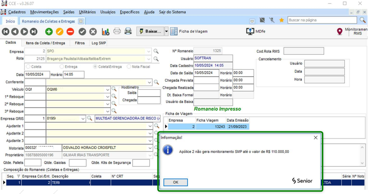Click the orange pencil edit icon
369x194 pixels.
[60, 32]
